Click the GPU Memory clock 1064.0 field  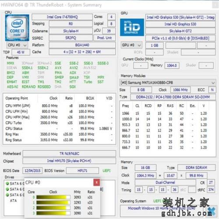(x=172, y=65)
